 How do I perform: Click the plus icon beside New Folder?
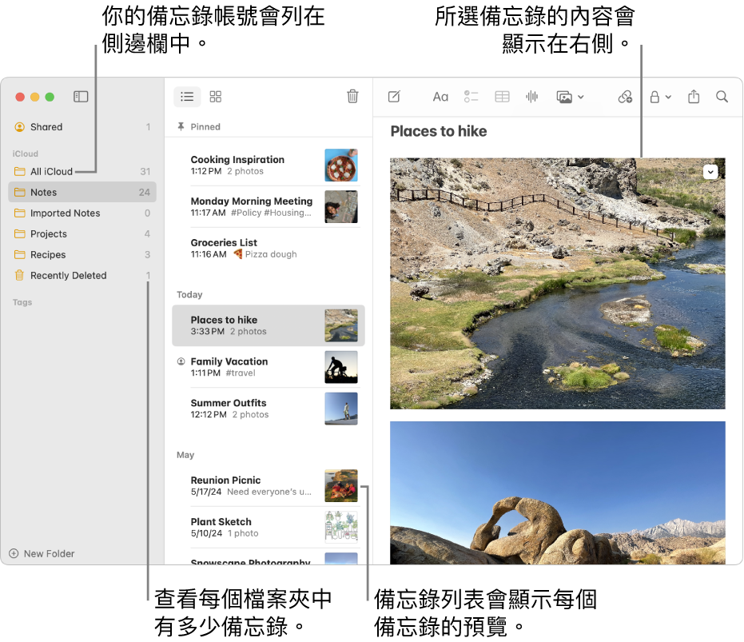coord(14,554)
